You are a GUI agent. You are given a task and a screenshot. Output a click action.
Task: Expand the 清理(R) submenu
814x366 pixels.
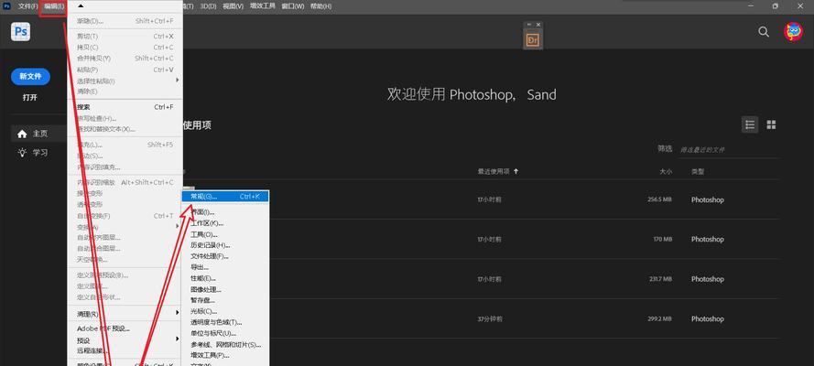pyautogui.click(x=125, y=314)
